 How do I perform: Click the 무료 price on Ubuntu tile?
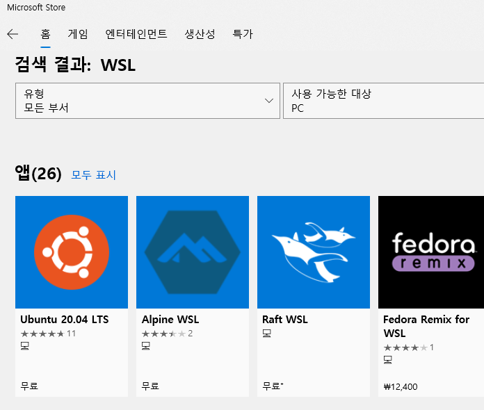[x=29, y=386]
